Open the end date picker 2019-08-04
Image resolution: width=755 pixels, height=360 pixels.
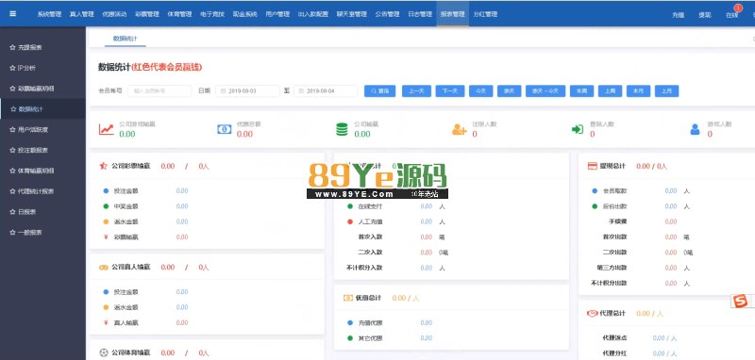(x=326, y=90)
